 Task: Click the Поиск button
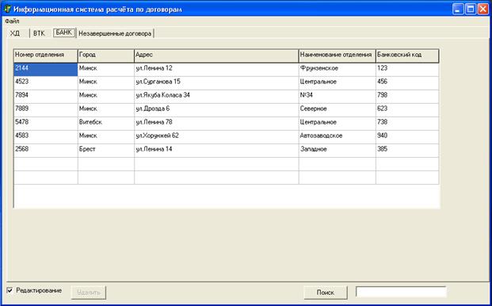pos(326,293)
